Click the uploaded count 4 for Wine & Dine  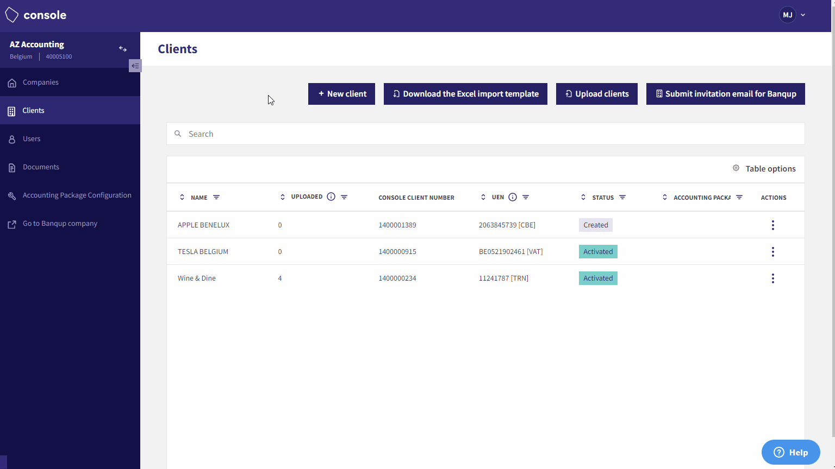click(280, 278)
